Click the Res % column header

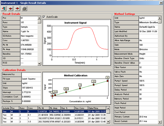(x=67, y=108)
